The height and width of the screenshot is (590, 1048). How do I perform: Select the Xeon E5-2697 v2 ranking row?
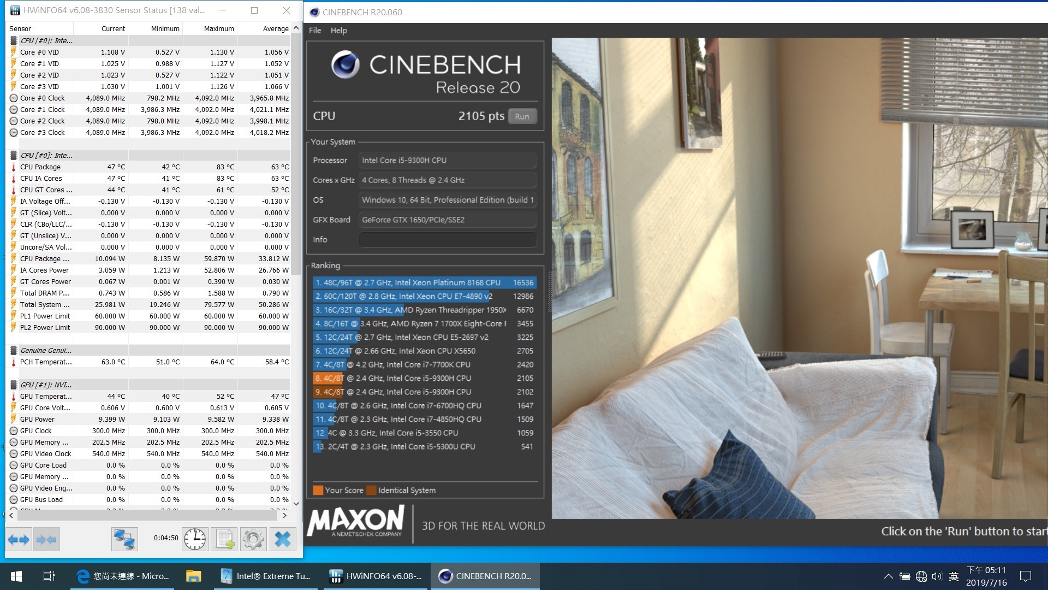coord(425,338)
